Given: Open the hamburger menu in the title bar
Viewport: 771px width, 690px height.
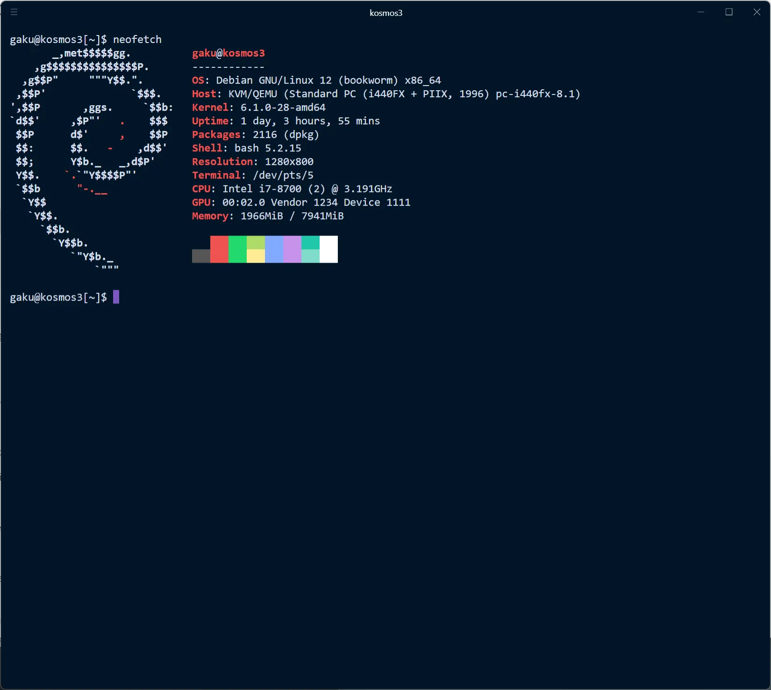Looking at the screenshot, I should (14, 12).
